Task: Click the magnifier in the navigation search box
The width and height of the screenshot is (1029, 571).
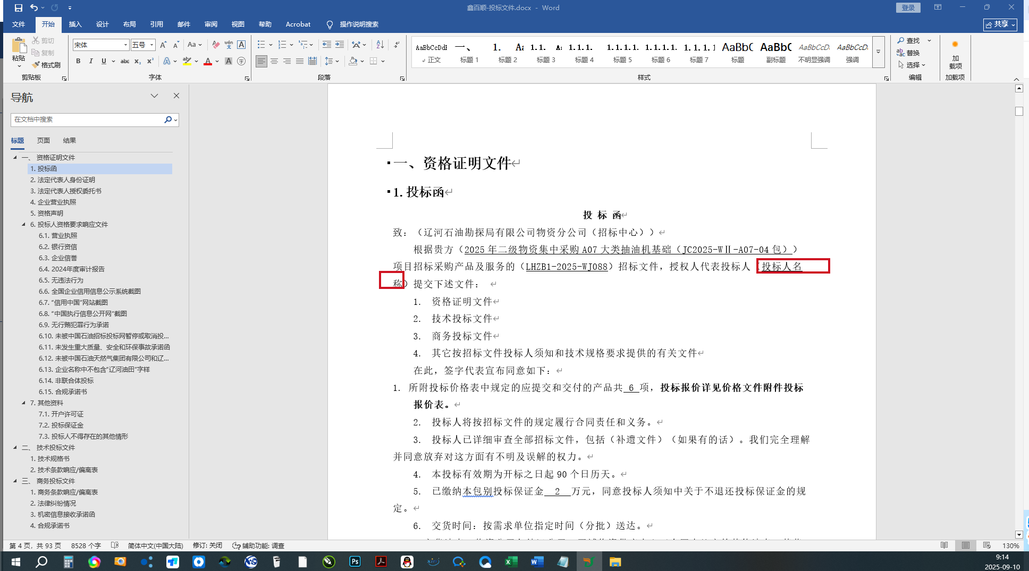Action: click(x=168, y=120)
